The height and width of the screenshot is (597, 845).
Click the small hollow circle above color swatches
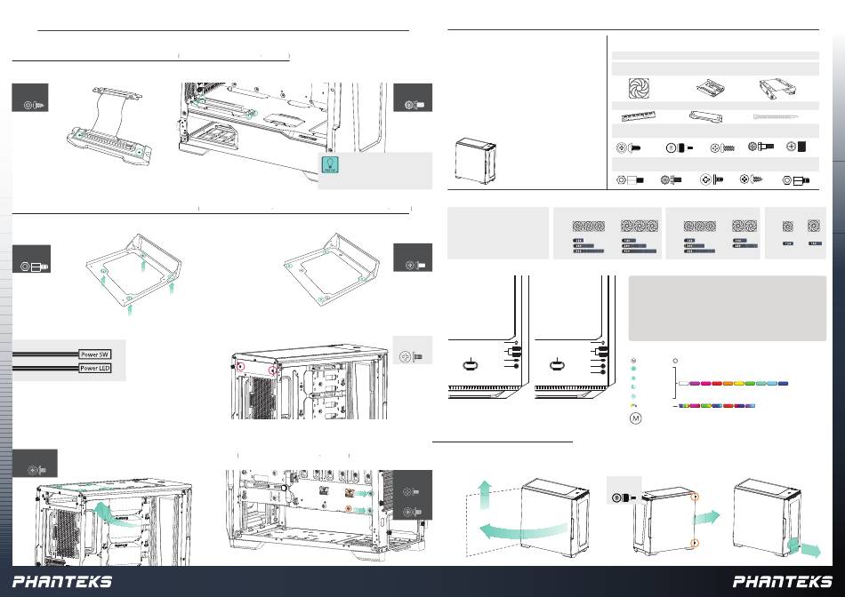click(675, 361)
